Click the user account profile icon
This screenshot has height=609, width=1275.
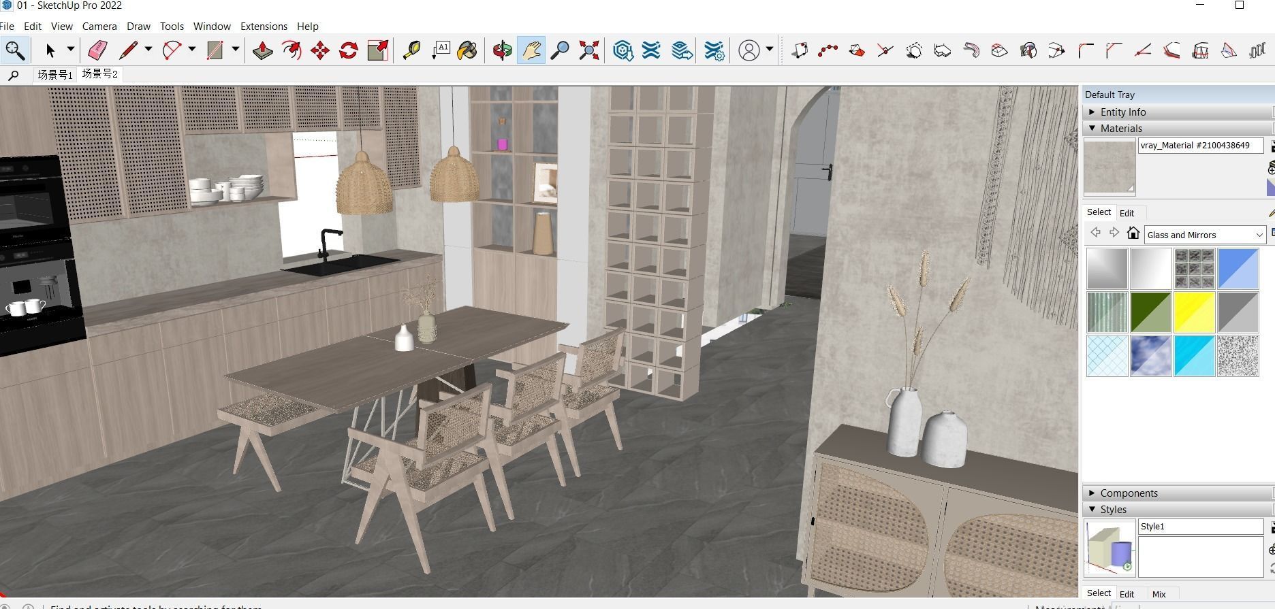749,50
